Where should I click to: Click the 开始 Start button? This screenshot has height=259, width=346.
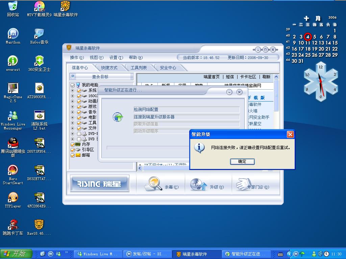coord(16,254)
